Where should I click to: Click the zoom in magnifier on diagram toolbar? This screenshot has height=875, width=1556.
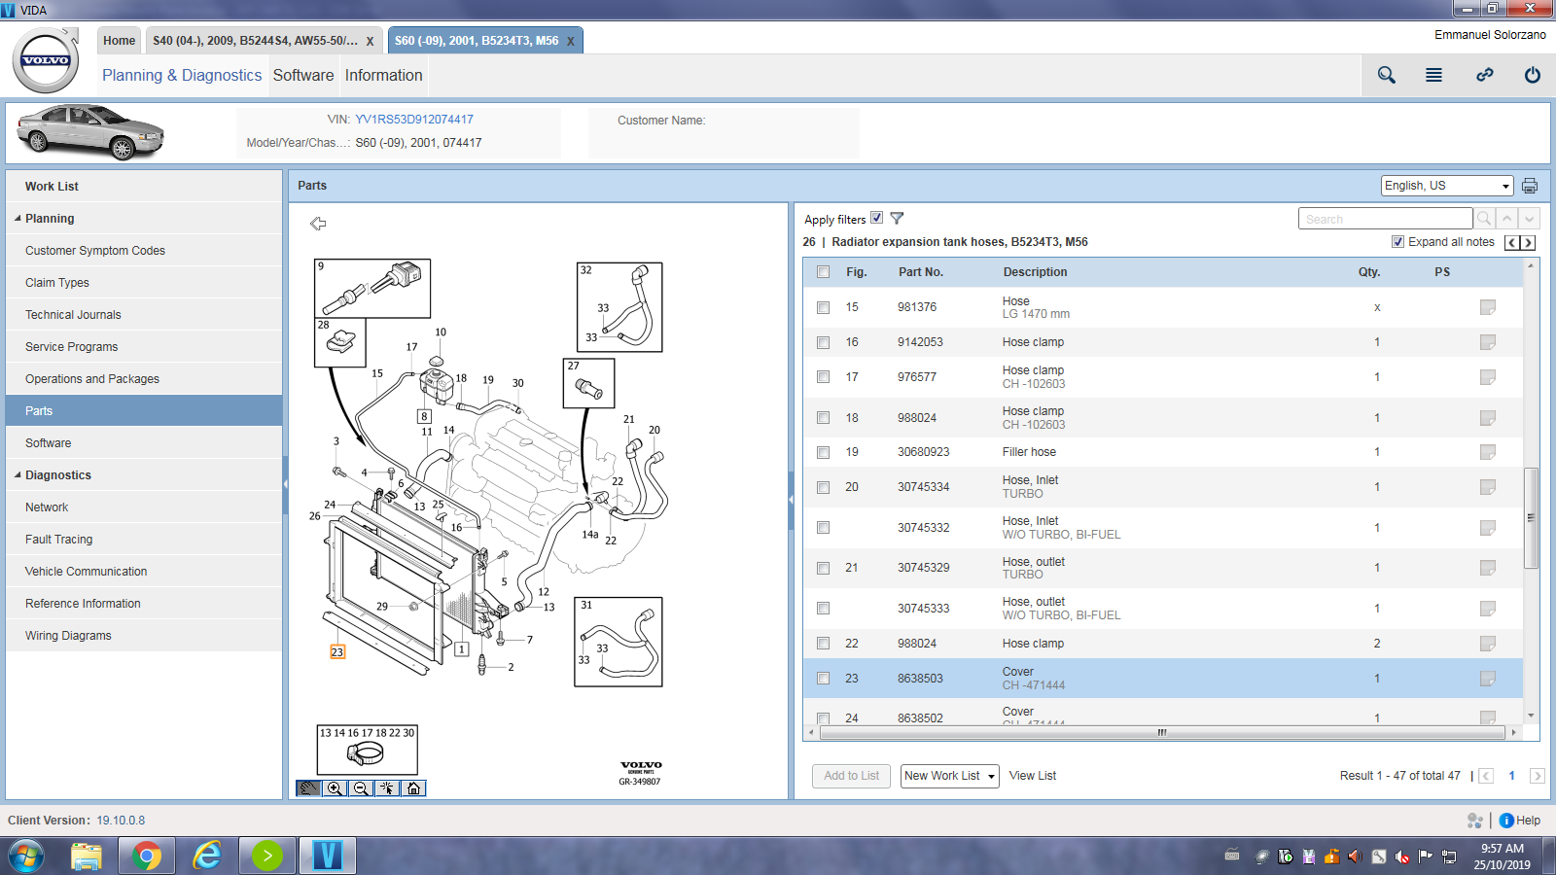(x=335, y=788)
